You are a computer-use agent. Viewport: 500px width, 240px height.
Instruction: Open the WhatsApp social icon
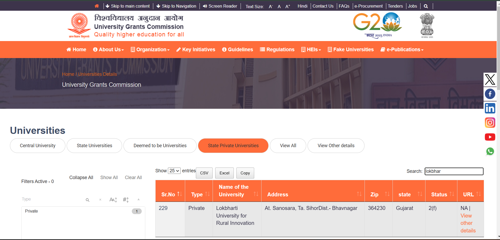click(x=490, y=151)
